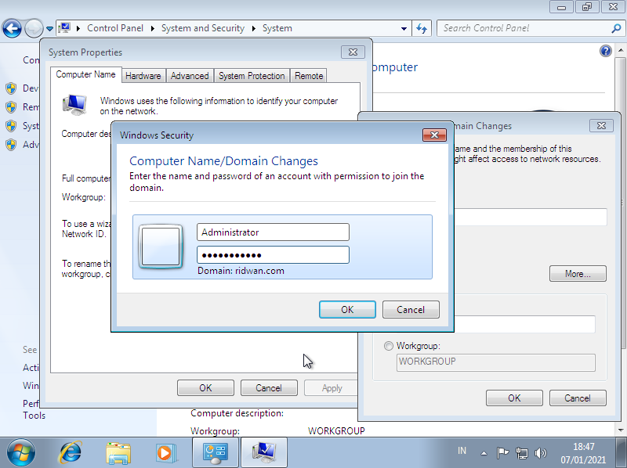Click the Start orb on the taskbar
Screen dimensions: 627x468
[x=20, y=452]
